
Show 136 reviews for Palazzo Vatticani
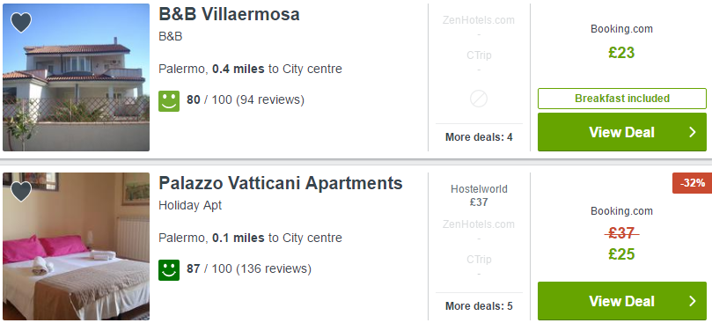[274, 268]
